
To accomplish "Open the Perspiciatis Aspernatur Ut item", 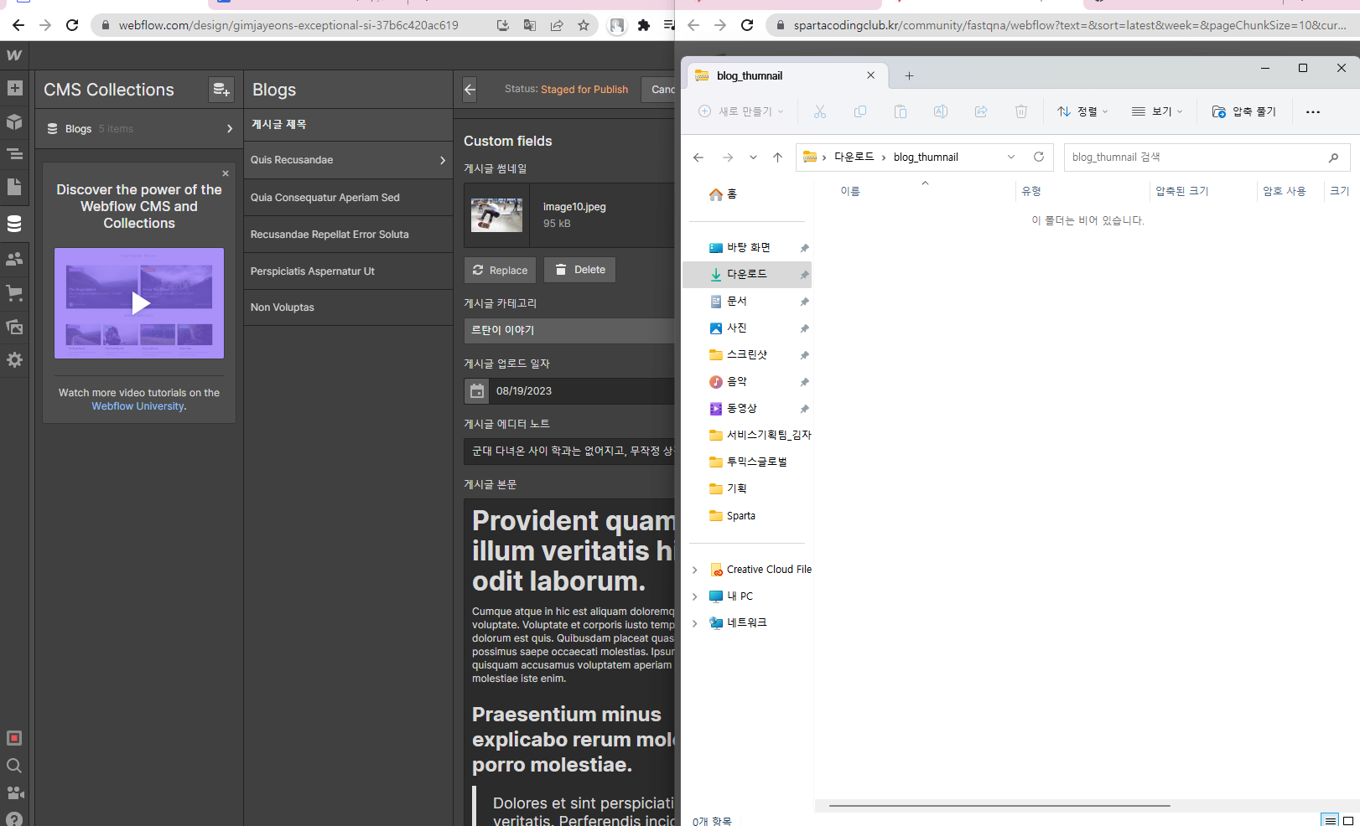I will pyautogui.click(x=348, y=271).
